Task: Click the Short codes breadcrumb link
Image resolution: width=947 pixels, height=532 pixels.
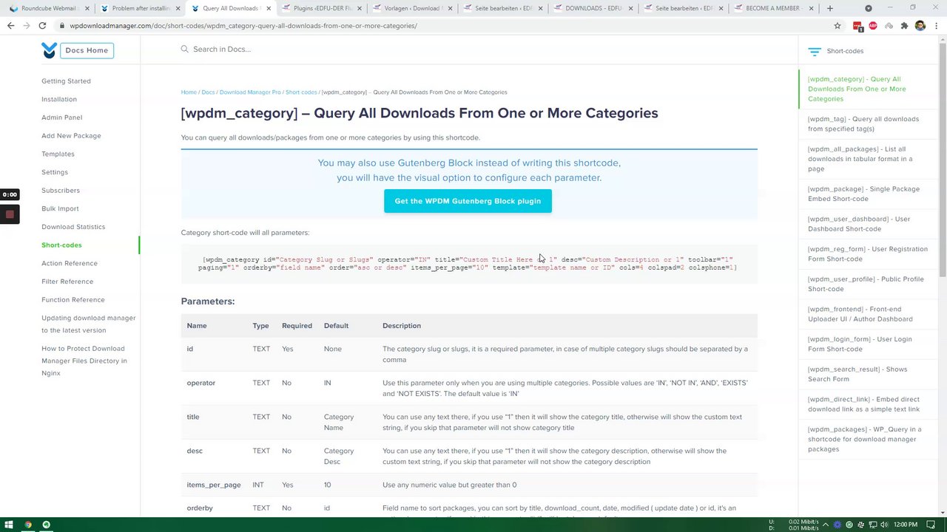Action: 301,92
